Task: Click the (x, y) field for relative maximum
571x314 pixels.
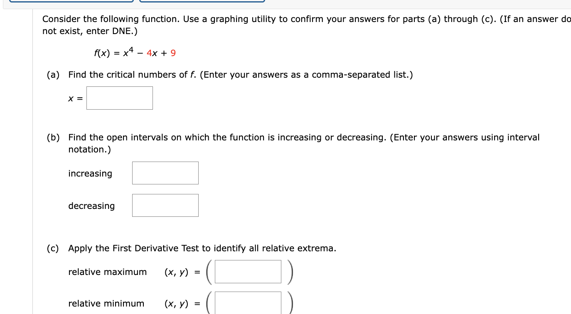Action: (247, 272)
